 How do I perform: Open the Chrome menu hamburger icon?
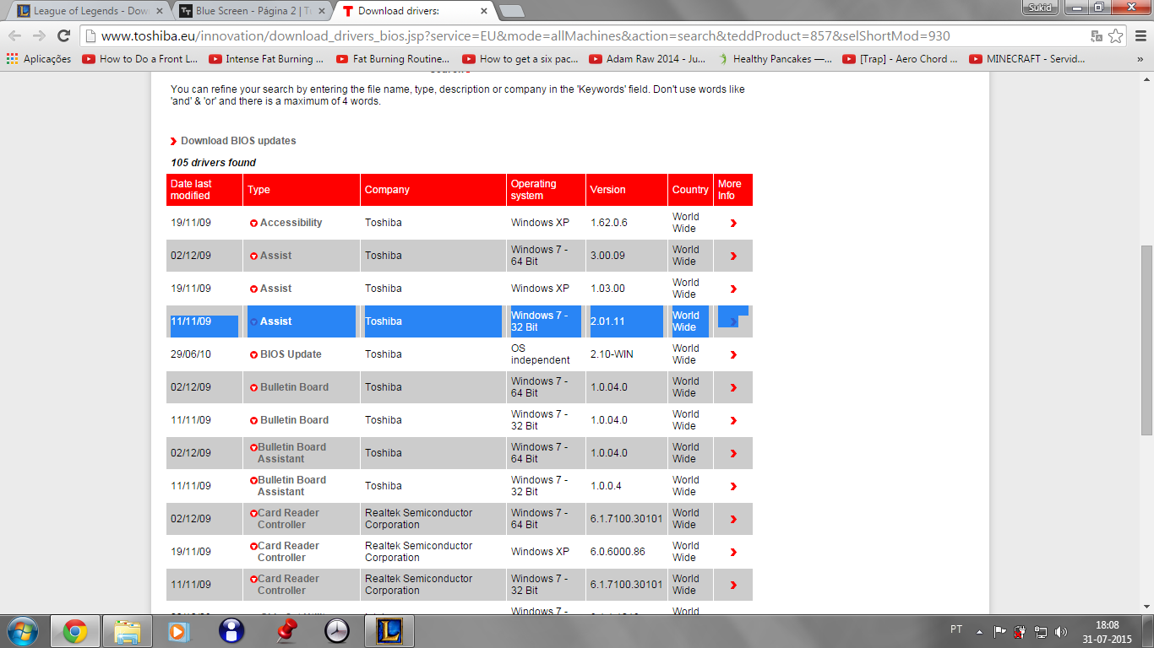point(1139,36)
